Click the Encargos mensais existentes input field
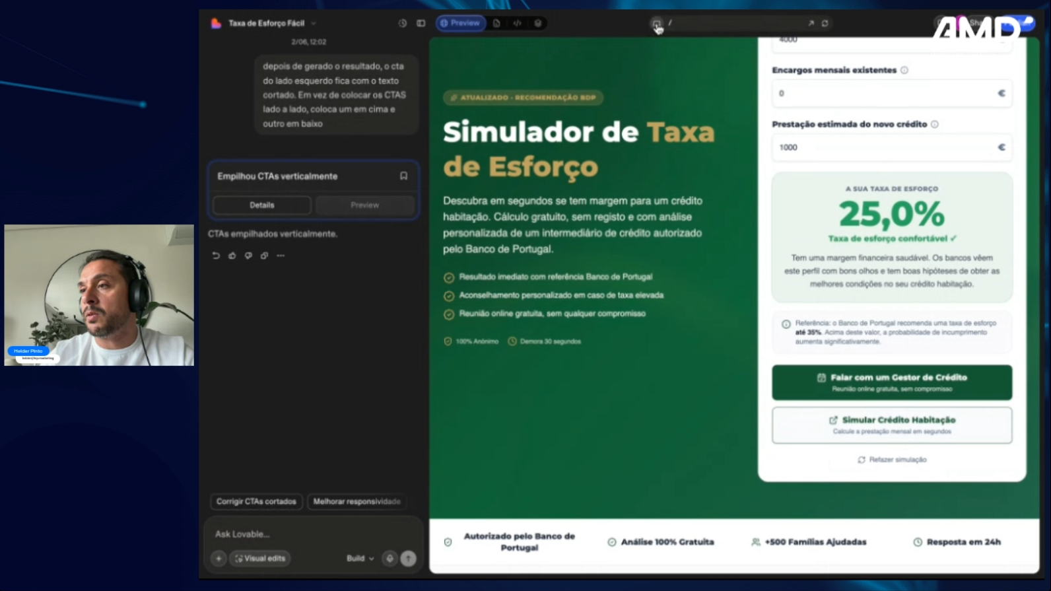 (891, 94)
